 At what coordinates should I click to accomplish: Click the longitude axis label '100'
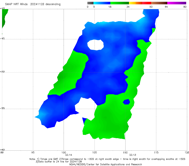tap(64, 153)
